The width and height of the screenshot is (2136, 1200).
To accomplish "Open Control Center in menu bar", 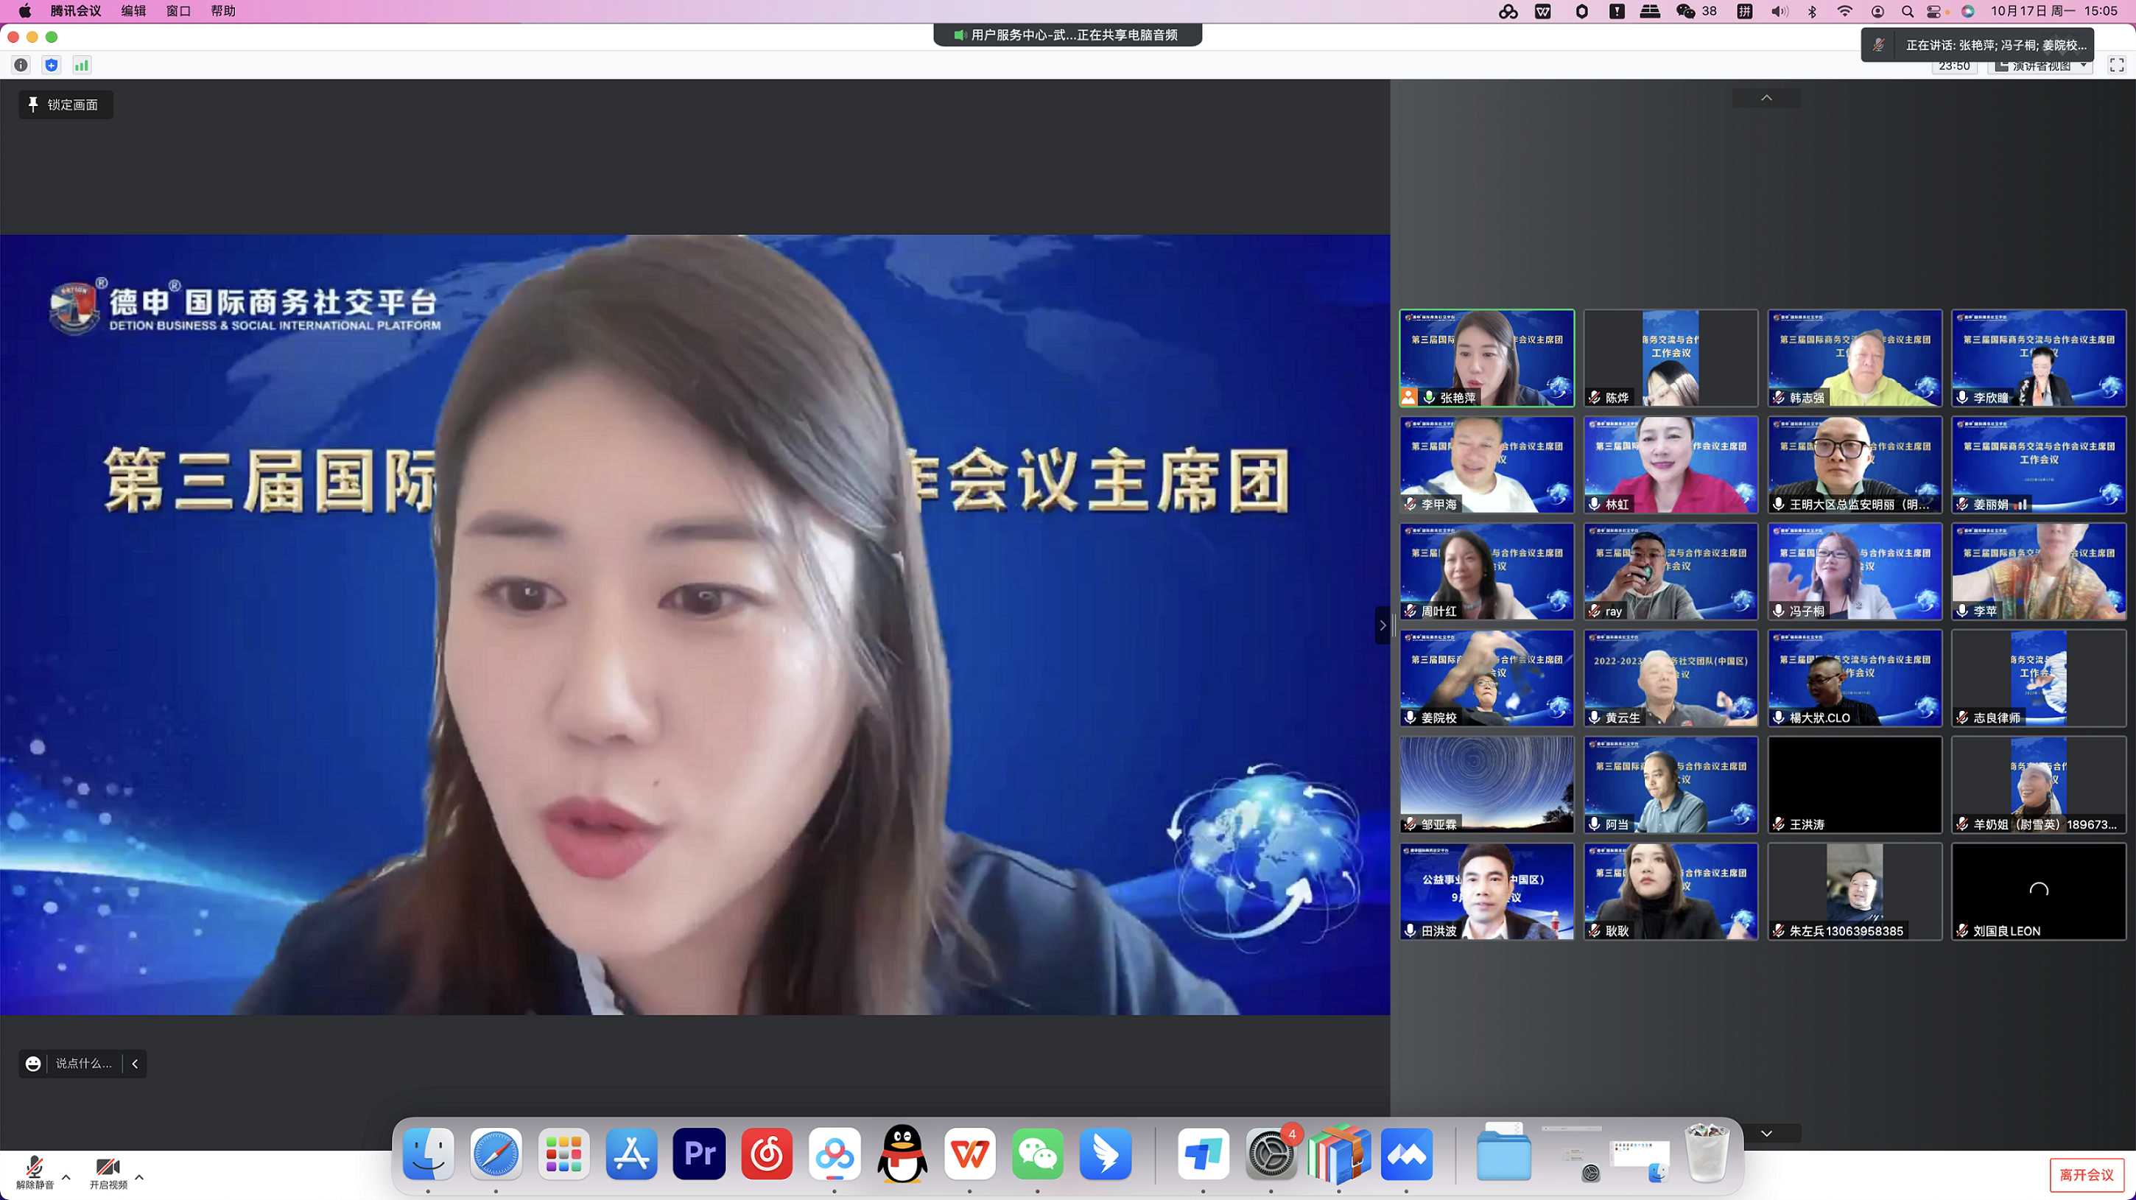I will coord(1933,11).
